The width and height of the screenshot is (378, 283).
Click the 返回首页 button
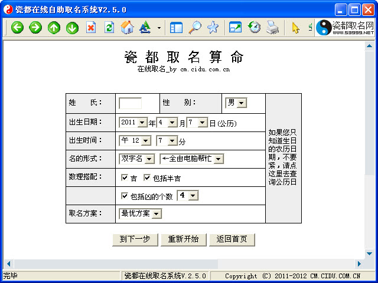232,239
